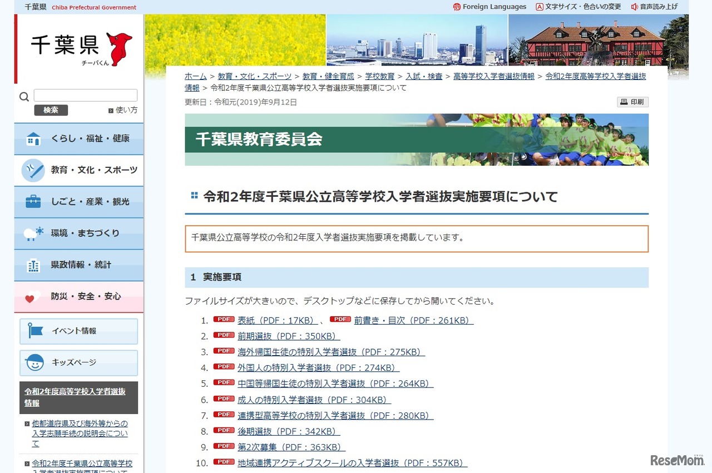The height and width of the screenshot is (473, 712).
Task: Go to ホーム in the breadcrumb
Action: pyautogui.click(x=196, y=76)
